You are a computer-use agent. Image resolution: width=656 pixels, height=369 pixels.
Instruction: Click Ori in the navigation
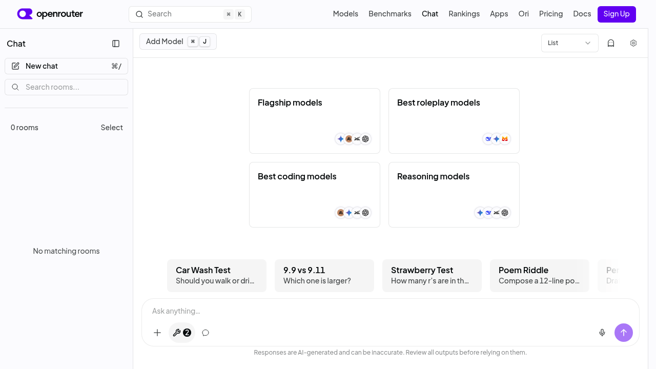(524, 14)
